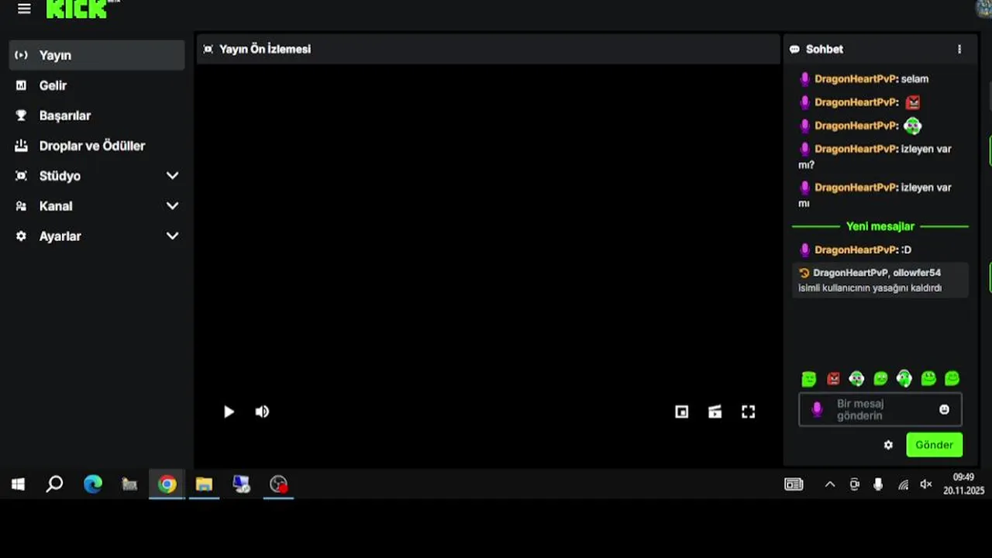Click the Gelir chart icon
The height and width of the screenshot is (558, 992).
click(22, 85)
